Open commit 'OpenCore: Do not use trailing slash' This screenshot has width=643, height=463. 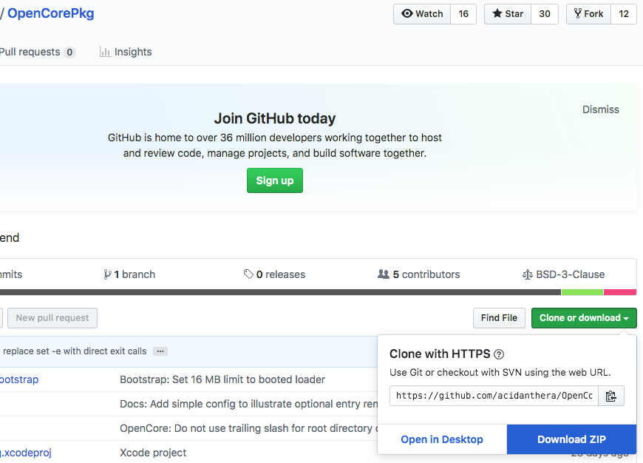(x=248, y=428)
